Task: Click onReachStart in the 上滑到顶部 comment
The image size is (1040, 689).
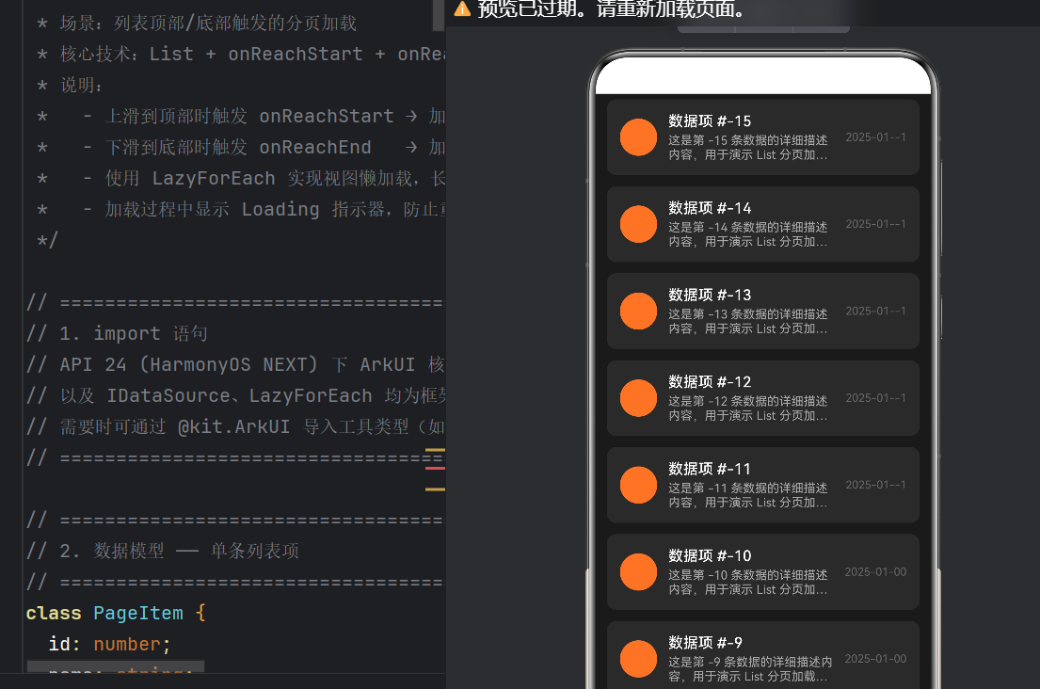Action: pos(327,116)
